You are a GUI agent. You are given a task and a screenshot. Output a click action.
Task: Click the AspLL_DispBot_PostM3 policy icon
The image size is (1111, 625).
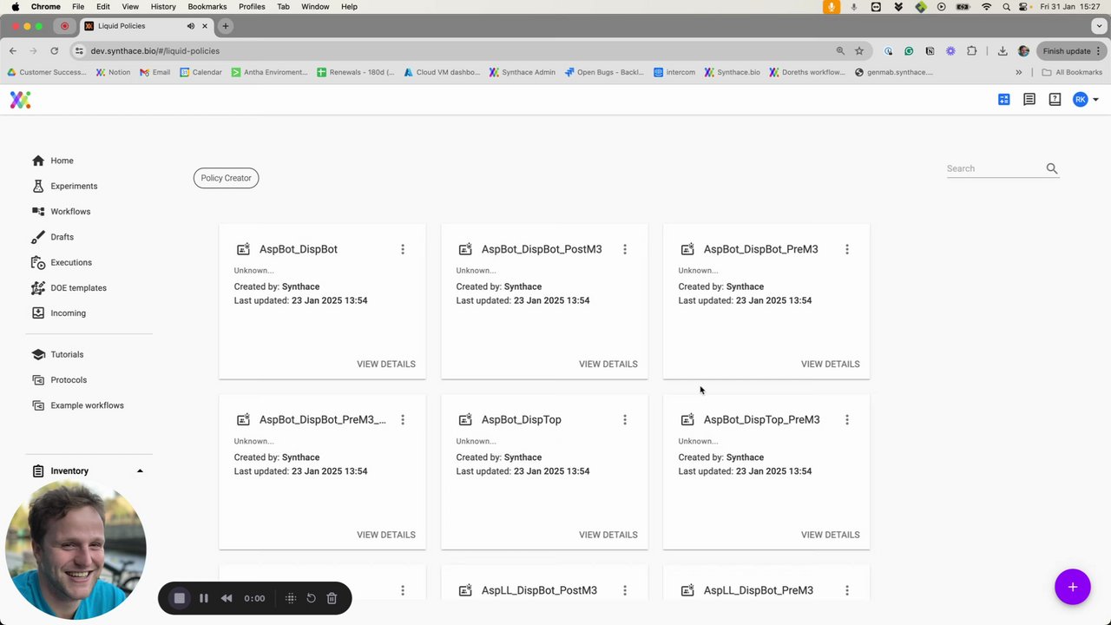click(465, 590)
